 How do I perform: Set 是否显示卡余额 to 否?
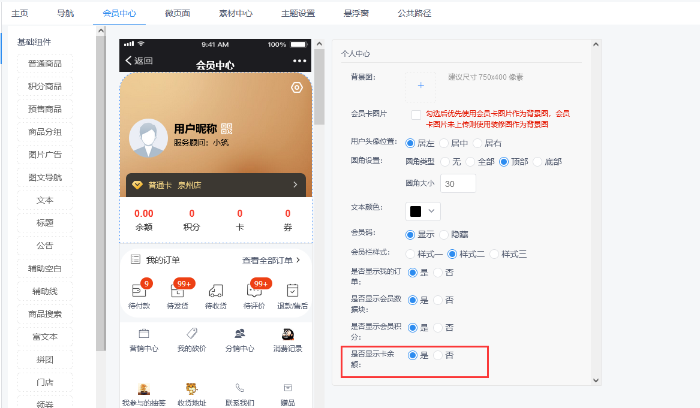[x=438, y=355]
